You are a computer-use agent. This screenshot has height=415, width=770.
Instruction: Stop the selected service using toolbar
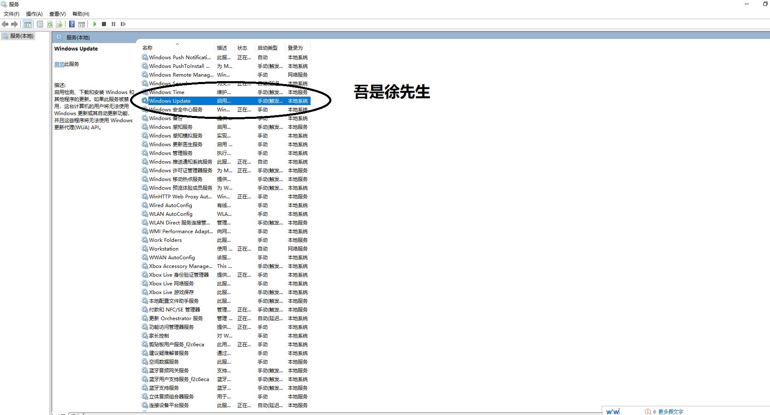click(104, 24)
